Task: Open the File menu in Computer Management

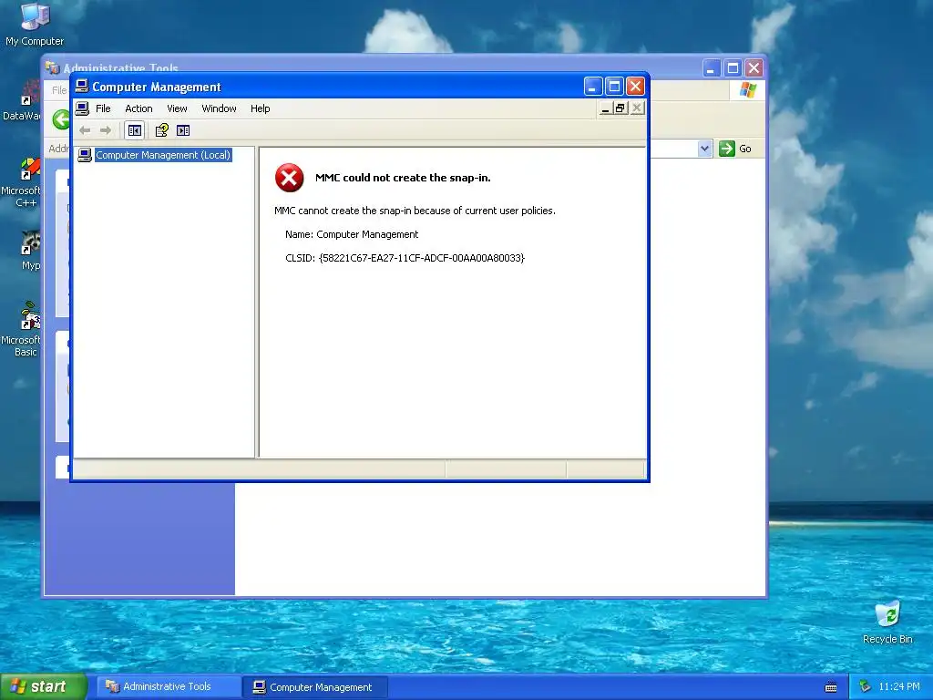Action: click(x=103, y=108)
